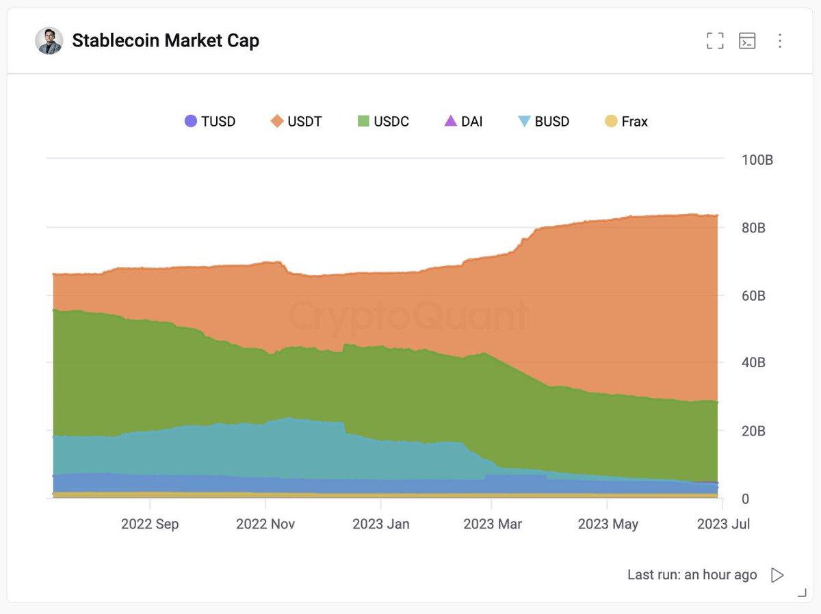
Task: Click the yellow Frax circle marker
Action: click(x=611, y=122)
